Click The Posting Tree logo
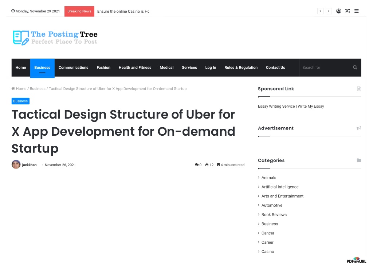Screen dimensions: 373x263 (55, 38)
